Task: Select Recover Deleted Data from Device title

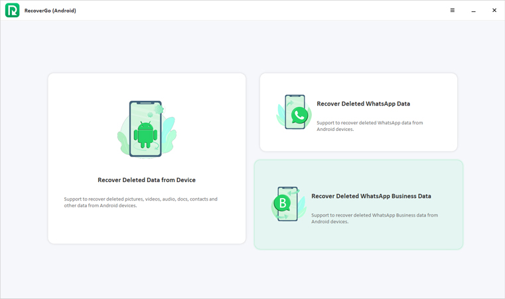Action: pos(147,180)
